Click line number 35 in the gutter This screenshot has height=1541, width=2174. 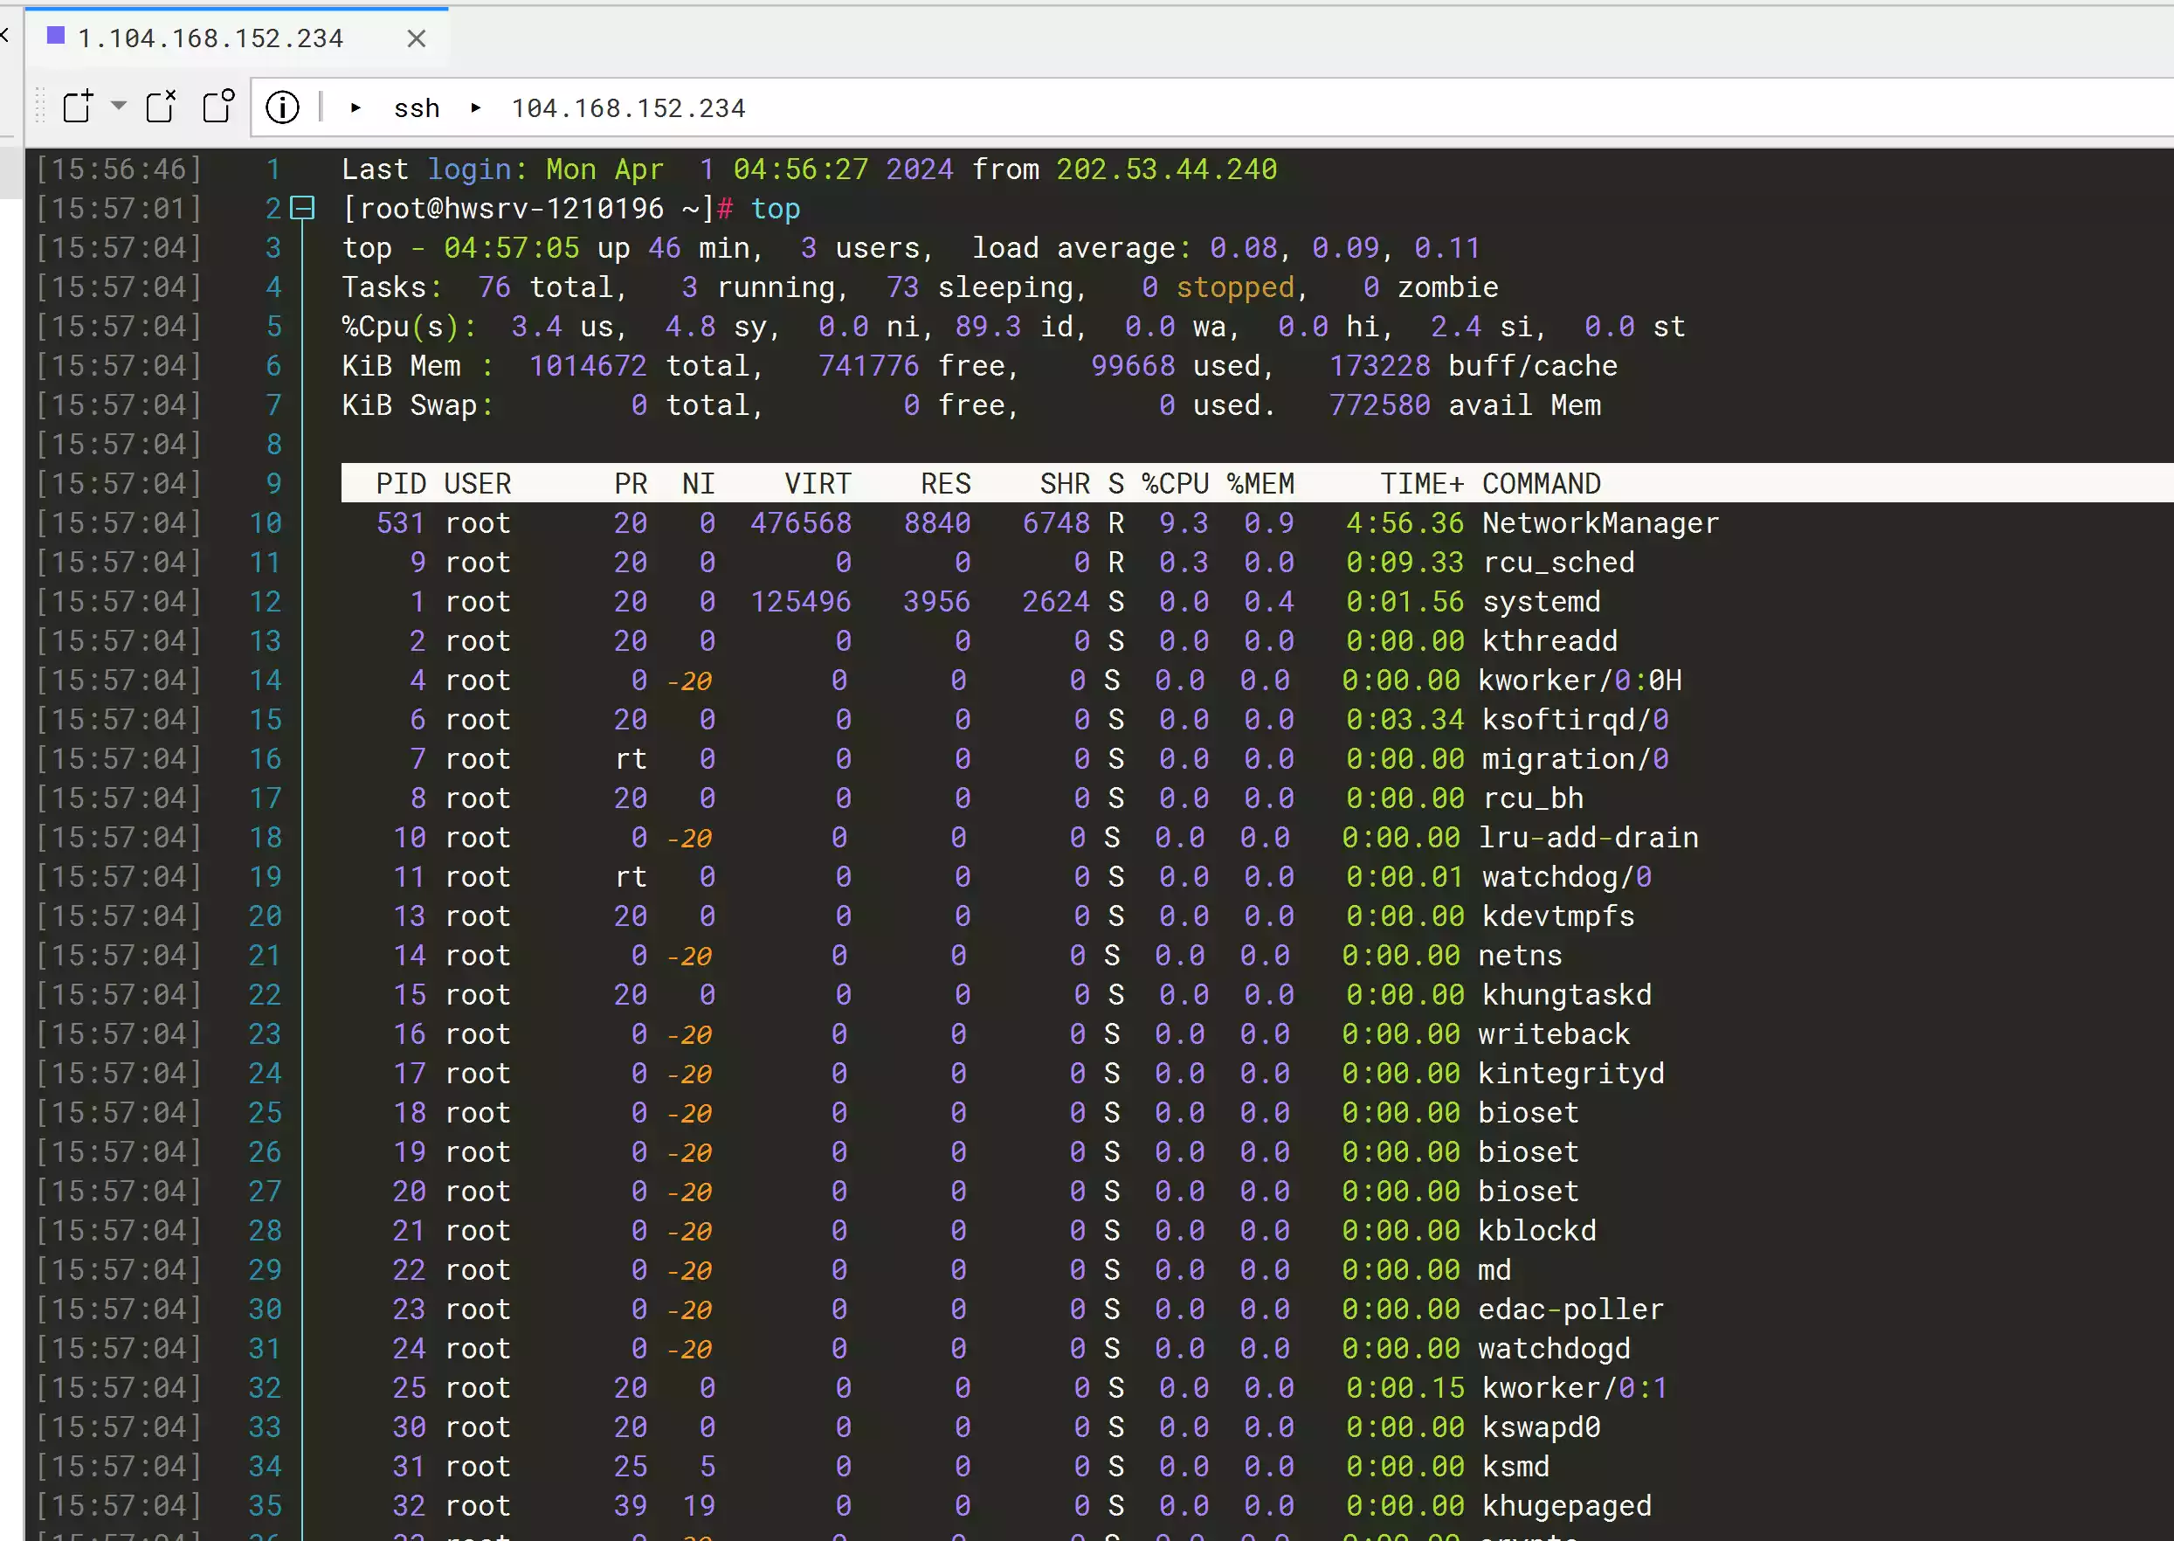[x=266, y=1506]
